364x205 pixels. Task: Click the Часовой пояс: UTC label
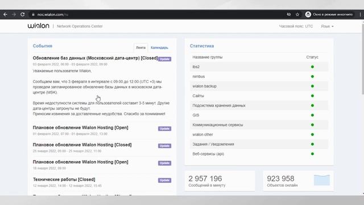tap(296, 26)
